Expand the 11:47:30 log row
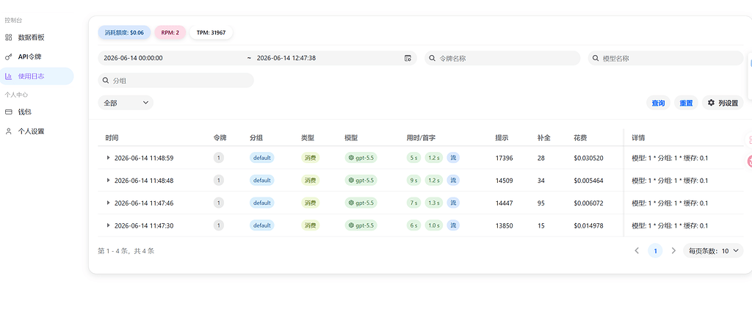This screenshot has height=323, width=752. [x=109, y=225]
